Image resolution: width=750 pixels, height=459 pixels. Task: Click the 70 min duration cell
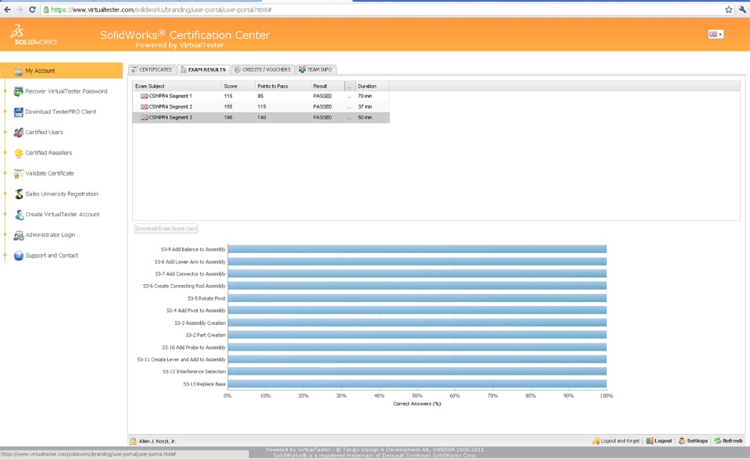(x=365, y=96)
